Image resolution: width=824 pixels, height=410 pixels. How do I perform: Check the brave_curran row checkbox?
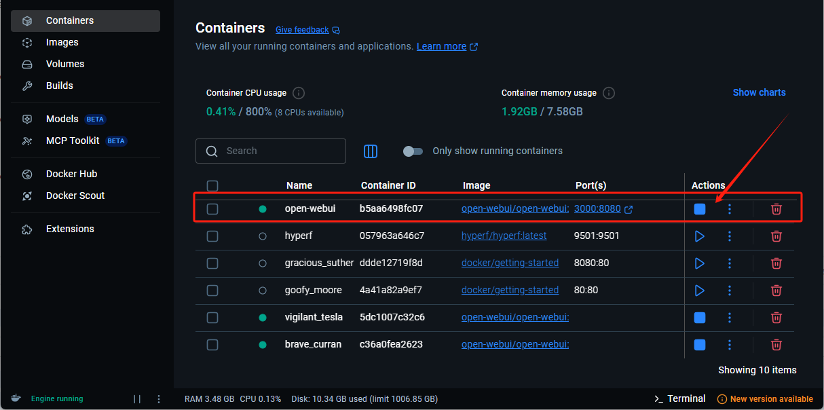212,345
